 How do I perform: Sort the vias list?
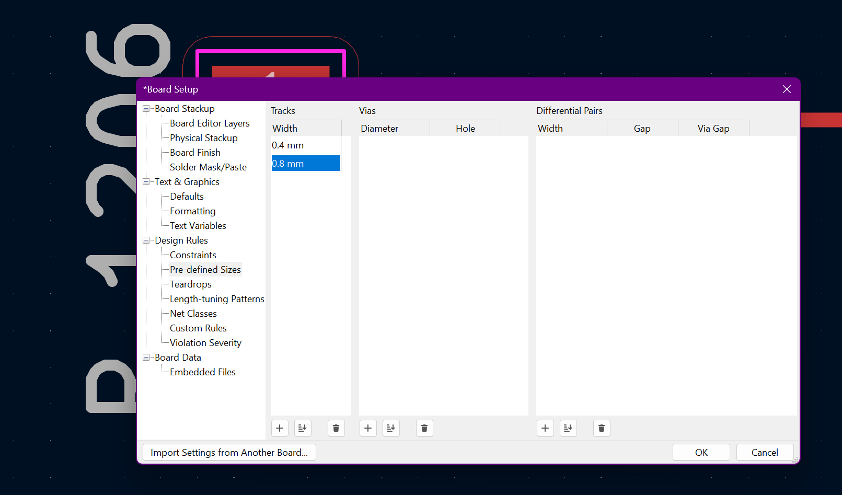tap(391, 428)
